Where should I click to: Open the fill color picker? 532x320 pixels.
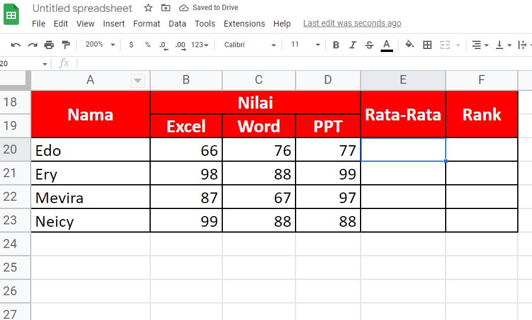coord(410,44)
